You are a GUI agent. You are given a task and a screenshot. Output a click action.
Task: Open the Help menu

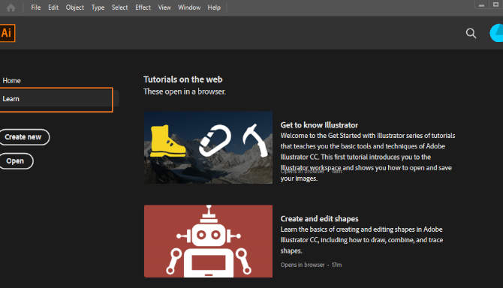pos(214,7)
